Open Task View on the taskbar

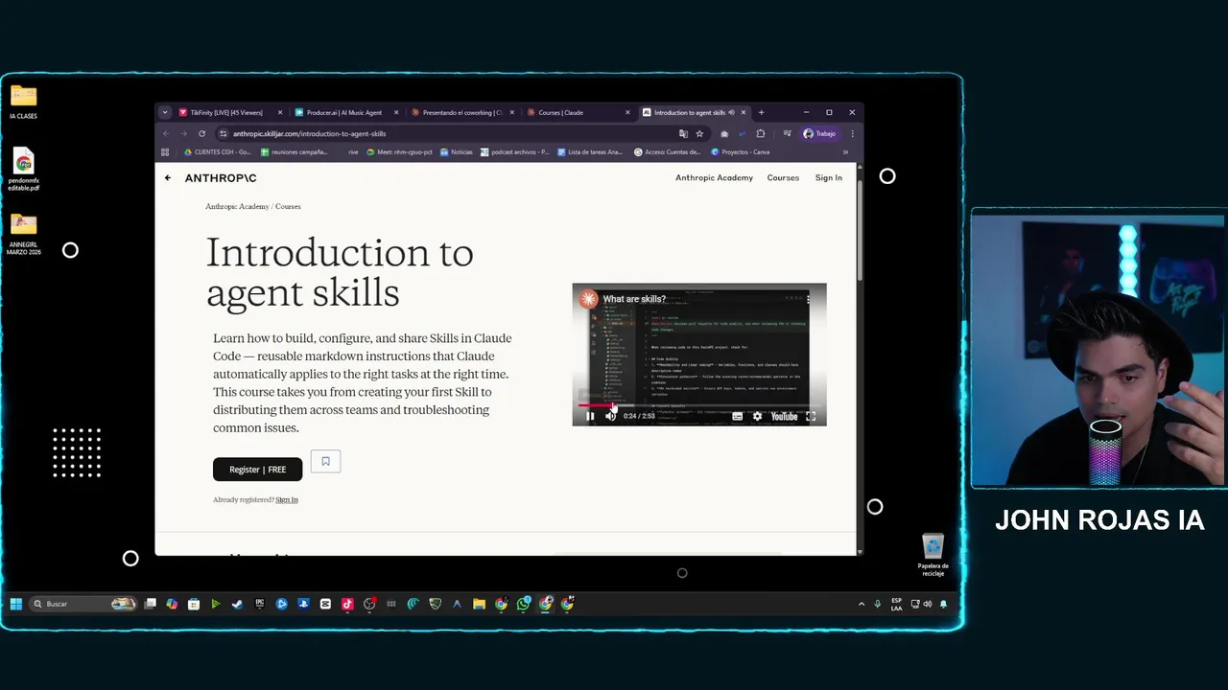pos(151,604)
